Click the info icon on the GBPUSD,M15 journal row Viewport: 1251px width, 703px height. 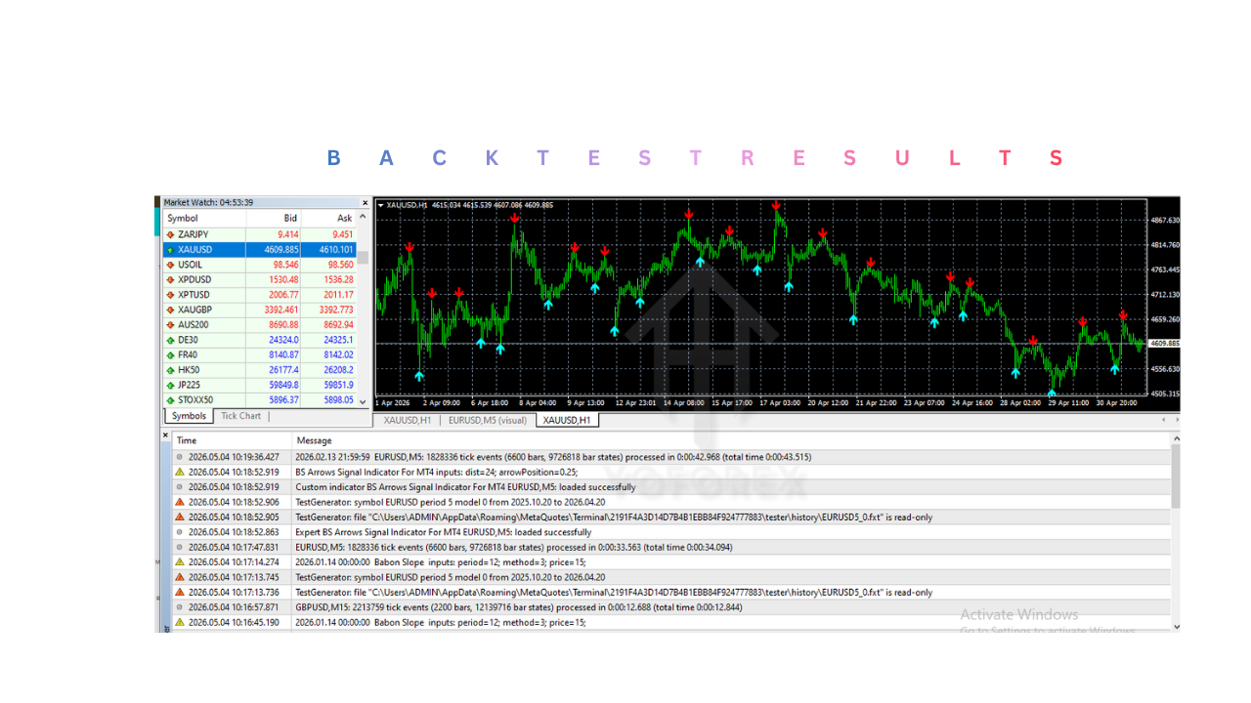tap(179, 607)
